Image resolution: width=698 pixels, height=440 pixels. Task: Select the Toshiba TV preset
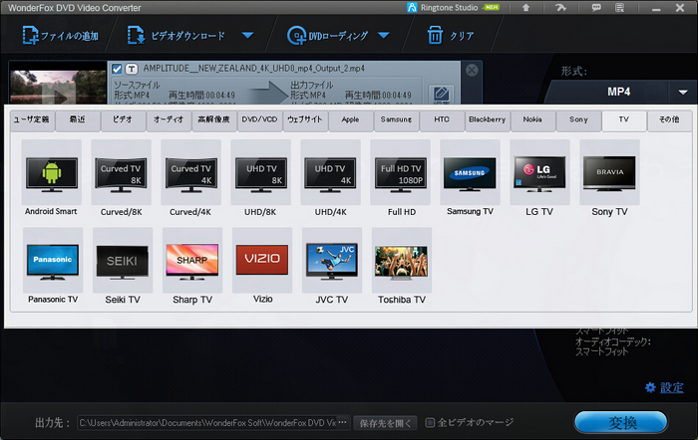coord(402,266)
